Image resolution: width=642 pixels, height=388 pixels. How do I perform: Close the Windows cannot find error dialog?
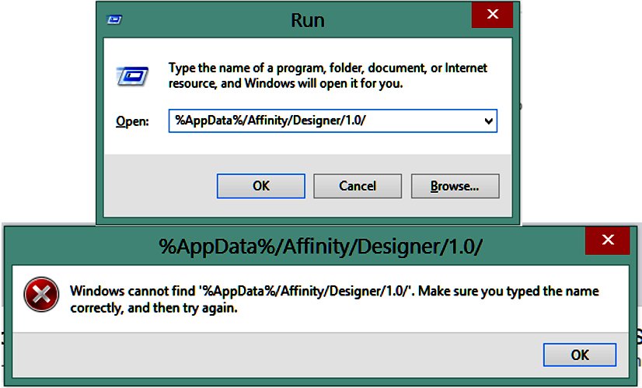coord(608,240)
